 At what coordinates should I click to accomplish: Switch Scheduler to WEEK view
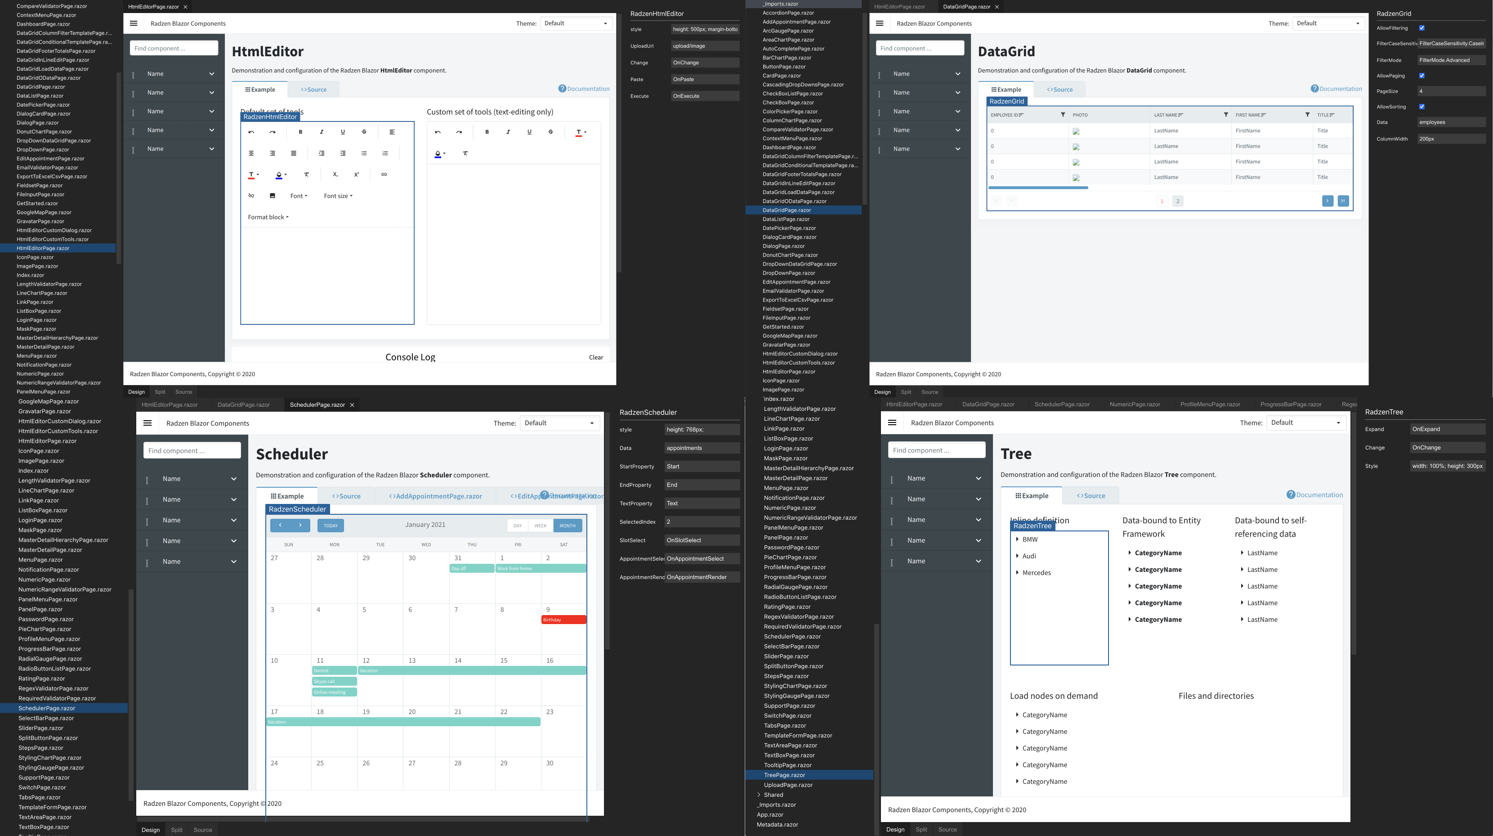click(540, 526)
